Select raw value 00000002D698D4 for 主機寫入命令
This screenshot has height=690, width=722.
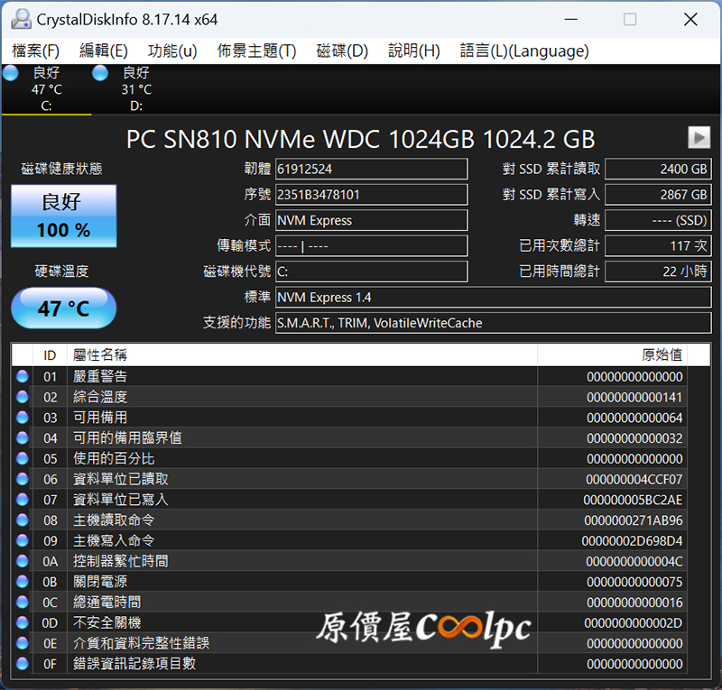click(x=633, y=541)
